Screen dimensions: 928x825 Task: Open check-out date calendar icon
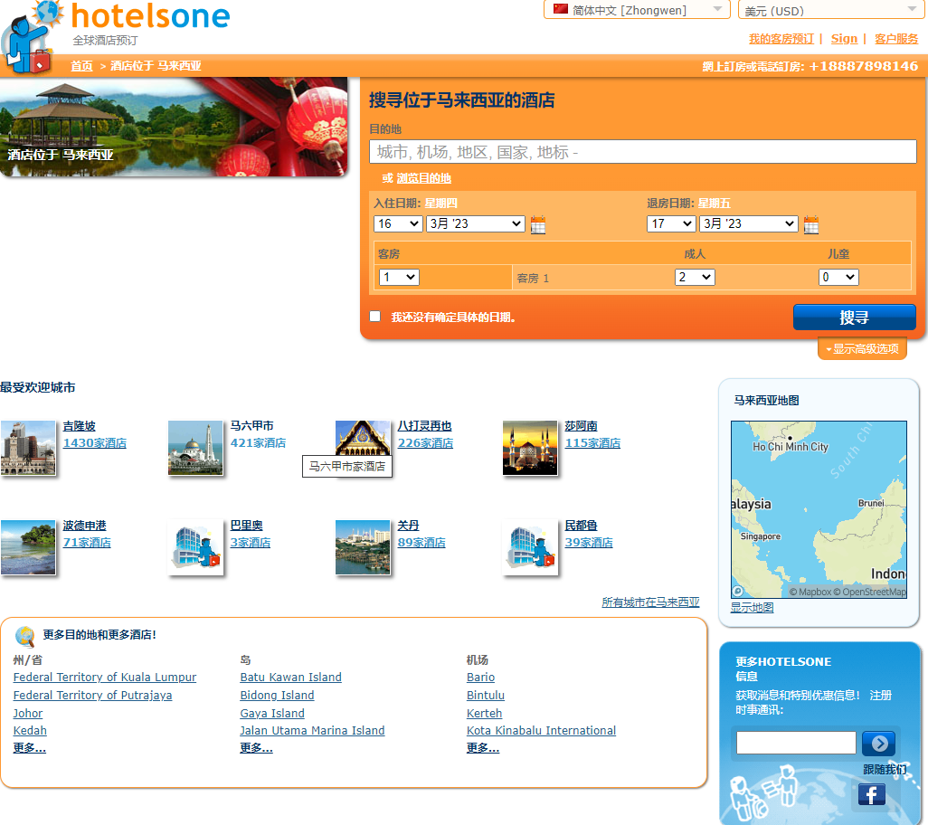[x=811, y=225]
